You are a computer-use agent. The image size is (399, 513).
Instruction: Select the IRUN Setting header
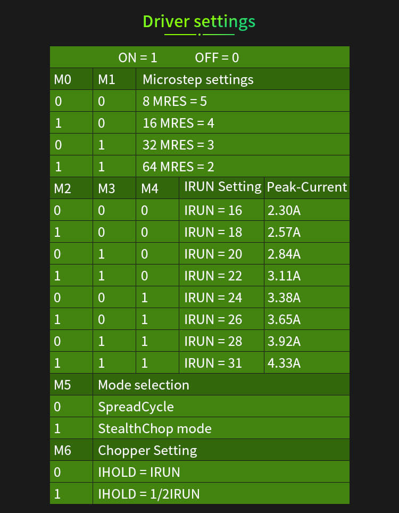tap(223, 187)
